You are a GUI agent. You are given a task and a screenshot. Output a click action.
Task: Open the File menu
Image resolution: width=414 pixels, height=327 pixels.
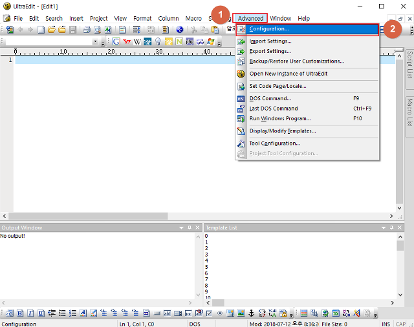(18, 19)
